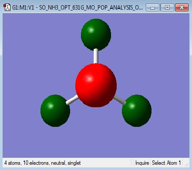Click the bond joining the left green atom

point(72,100)
